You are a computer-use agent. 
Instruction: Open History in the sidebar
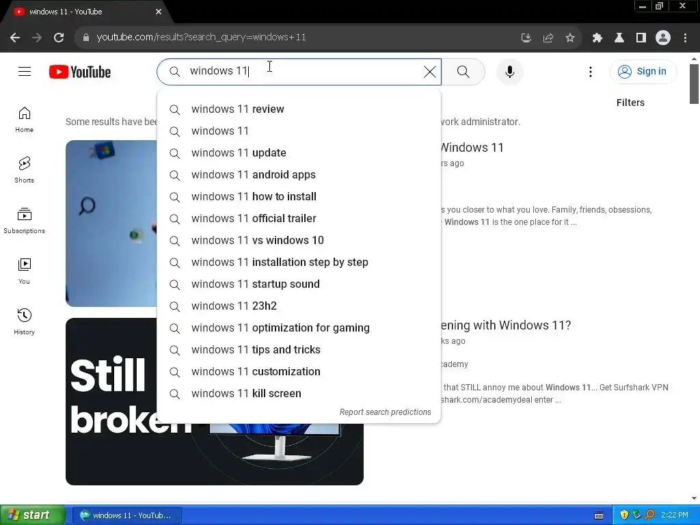(x=24, y=321)
